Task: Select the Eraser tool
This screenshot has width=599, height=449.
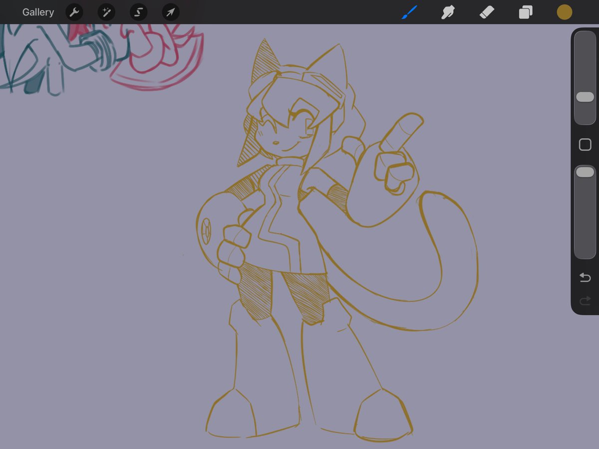Action: pos(487,12)
